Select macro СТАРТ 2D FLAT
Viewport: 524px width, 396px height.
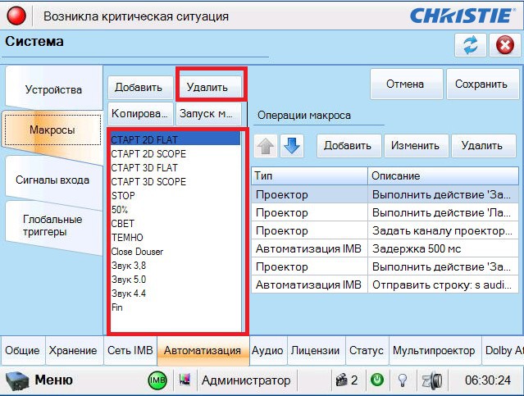pyautogui.click(x=175, y=139)
